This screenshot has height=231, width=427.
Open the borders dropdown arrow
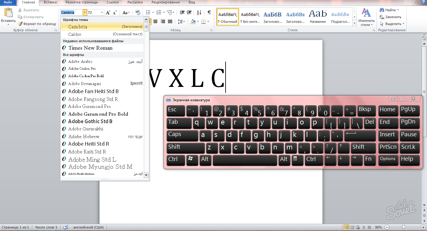pos(208,22)
